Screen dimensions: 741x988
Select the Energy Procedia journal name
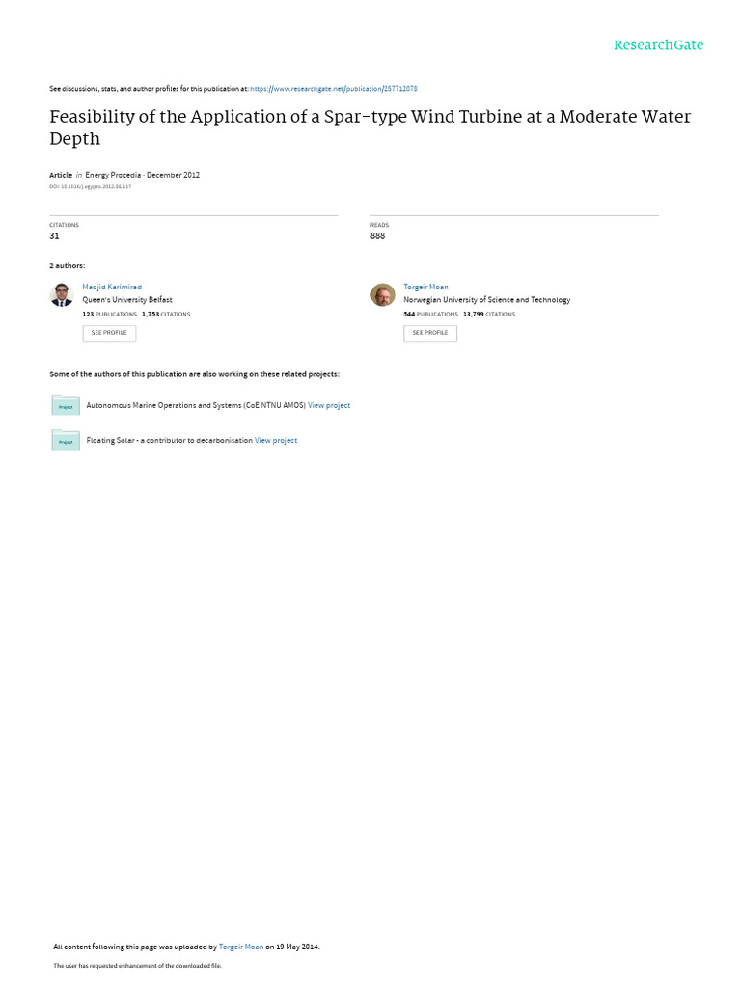coord(113,175)
